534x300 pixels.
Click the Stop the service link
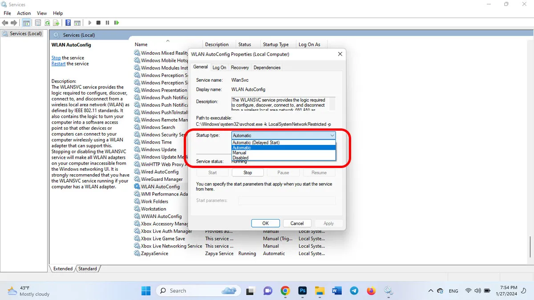coord(56,58)
